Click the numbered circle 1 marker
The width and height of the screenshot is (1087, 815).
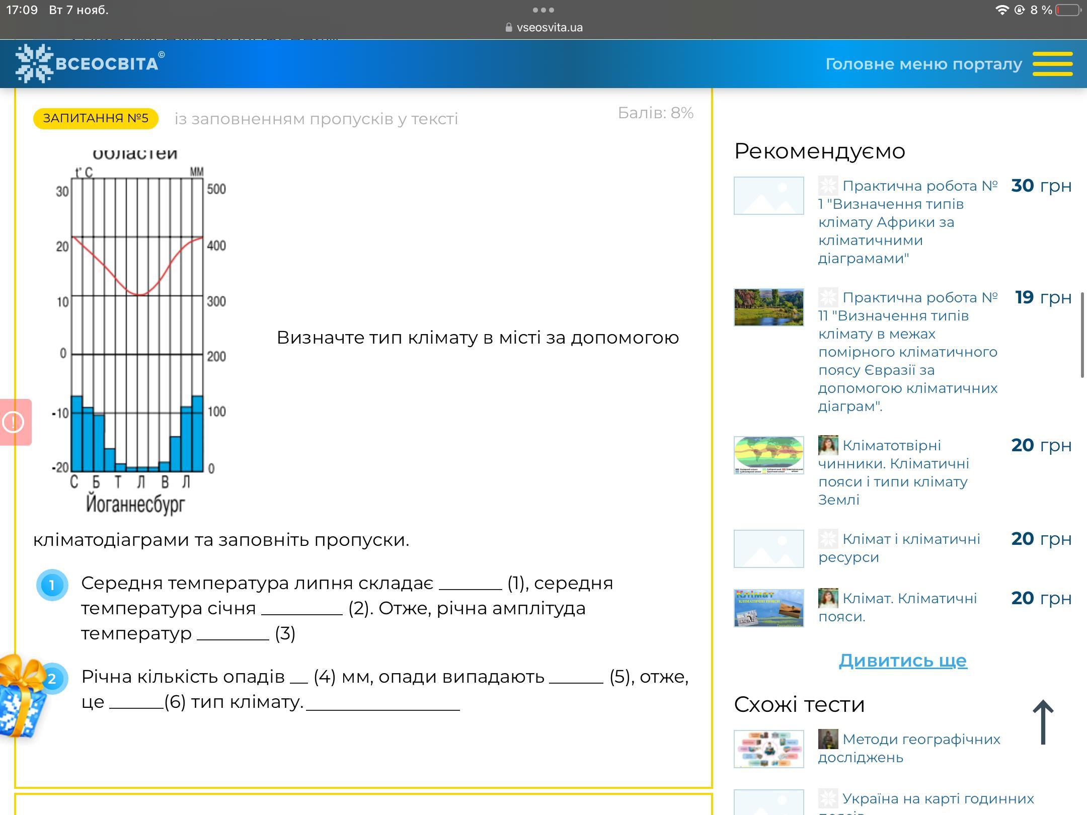[x=52, y=585]
